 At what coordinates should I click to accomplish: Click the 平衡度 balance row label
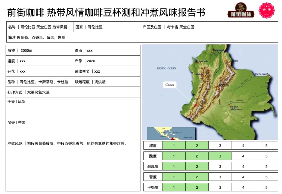pyautogui.click(x=153, y=187)
